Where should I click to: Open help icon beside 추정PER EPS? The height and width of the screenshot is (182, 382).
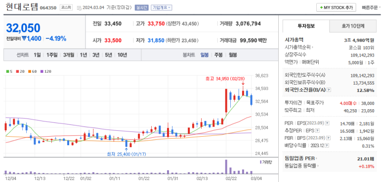pyautogui.click(x=317, y=131)
